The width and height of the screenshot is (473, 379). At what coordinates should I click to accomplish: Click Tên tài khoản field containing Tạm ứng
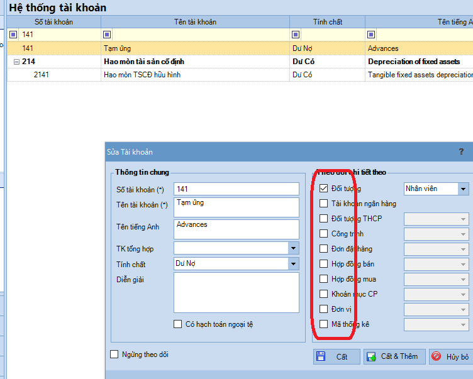click(x=237, y=207)
